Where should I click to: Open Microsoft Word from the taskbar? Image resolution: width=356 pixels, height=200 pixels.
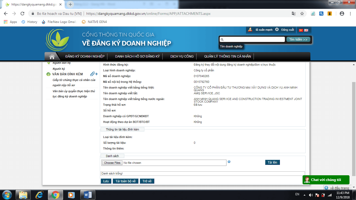click(88, 195)
